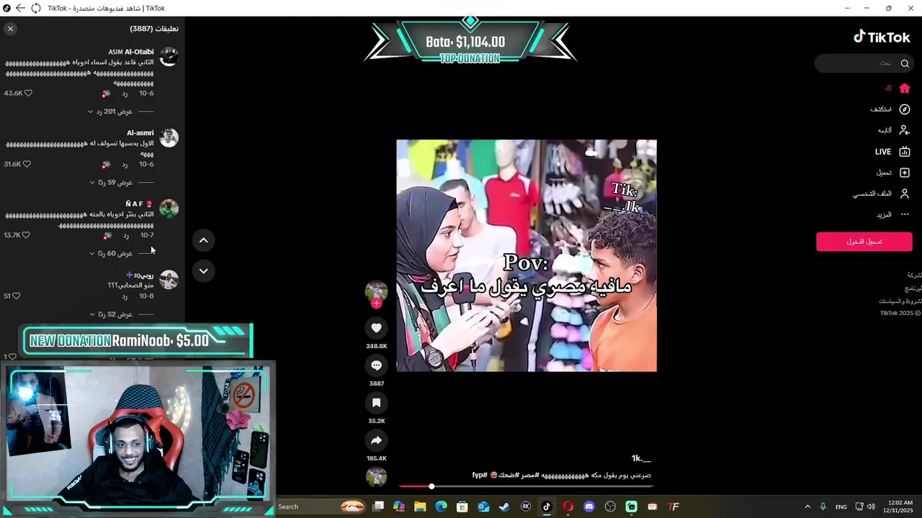The width and height of the screenshot is (922, 518).
Task: Open Outlook from the taskbar
Action: tap(483, 506)
